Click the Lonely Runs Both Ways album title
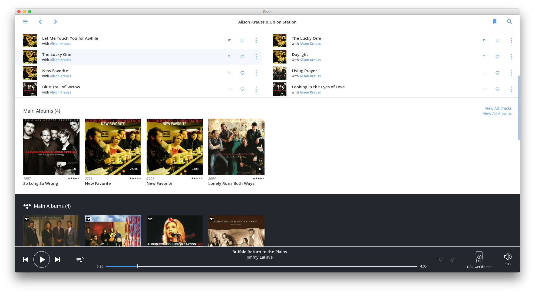The width and height of the screenshot is (535, 294). click(231, 183)
